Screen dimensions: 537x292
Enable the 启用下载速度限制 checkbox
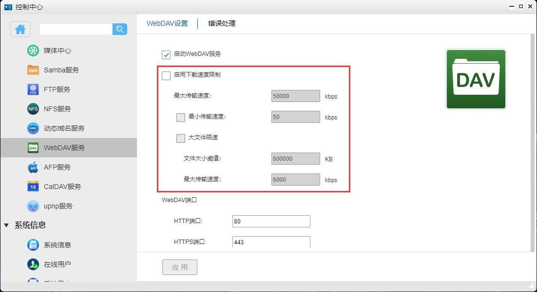[x=166, y=75]
